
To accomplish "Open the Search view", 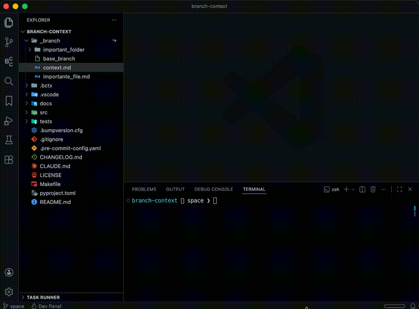I will click(x=9, y=81).
